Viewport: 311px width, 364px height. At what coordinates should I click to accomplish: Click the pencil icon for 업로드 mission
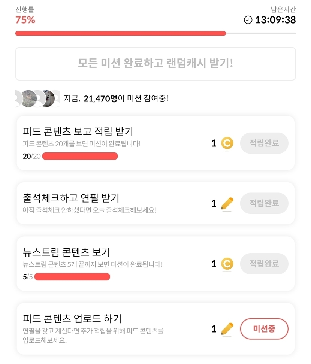click(227, 329)
